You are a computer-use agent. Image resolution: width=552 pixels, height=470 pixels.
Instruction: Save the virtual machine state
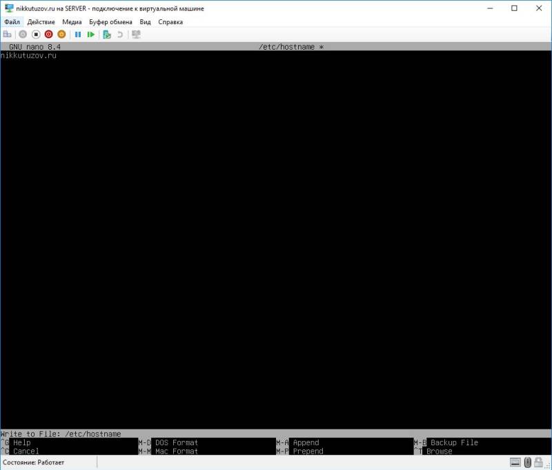(61, 34)
